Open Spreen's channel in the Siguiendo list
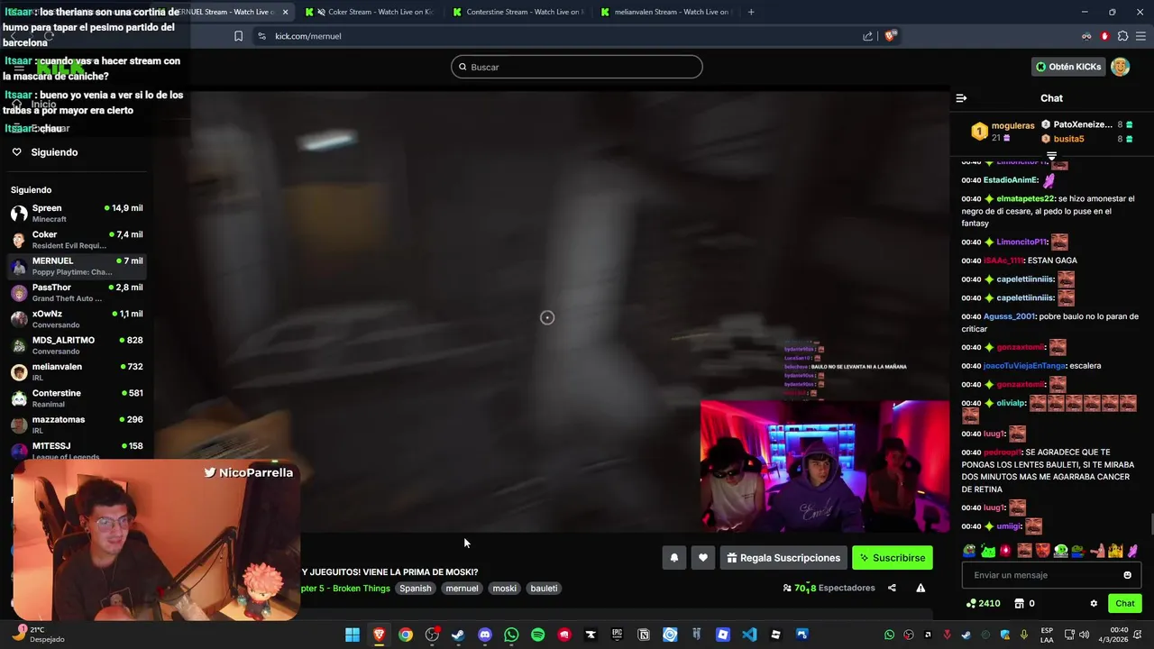Screen dimensions: 1154x649 (x=77, y=213)
